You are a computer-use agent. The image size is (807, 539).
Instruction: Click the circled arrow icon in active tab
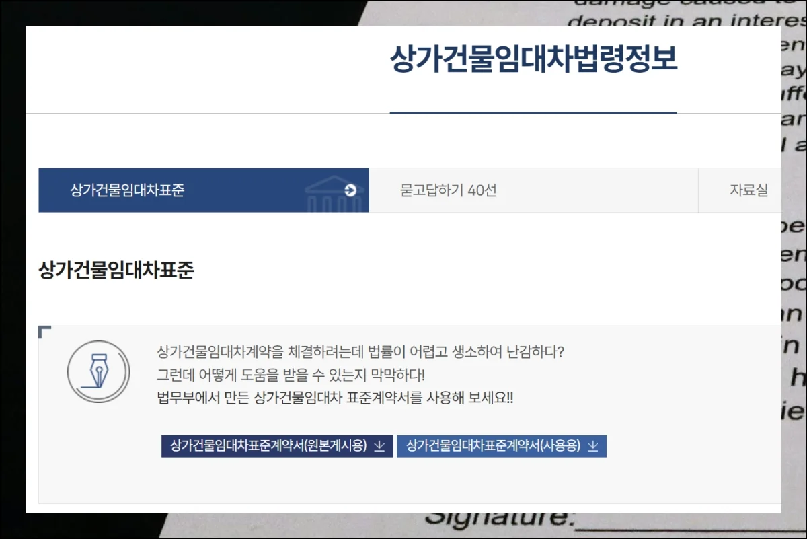[350, 190]
